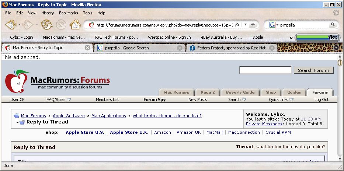This screenshot has height=171, width=344.
Task: Close the pimpzilla - Google Search tab
Action: pos(180,48)
